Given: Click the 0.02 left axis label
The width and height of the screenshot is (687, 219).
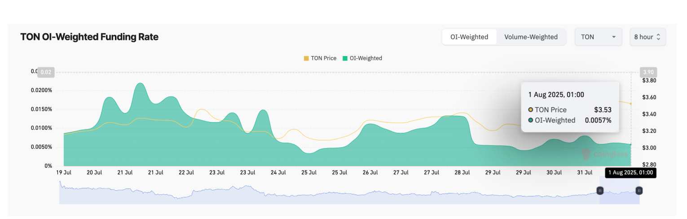Looking at the screenshot, I should click(x=47, y=72).
